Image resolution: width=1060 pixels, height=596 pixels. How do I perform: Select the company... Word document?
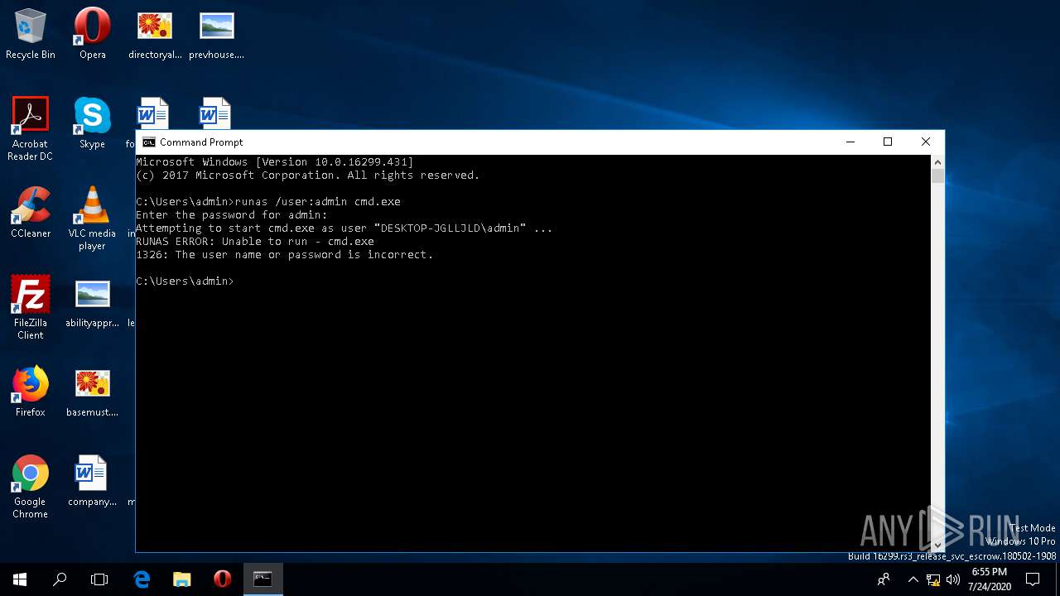click(x=92, y=480)
